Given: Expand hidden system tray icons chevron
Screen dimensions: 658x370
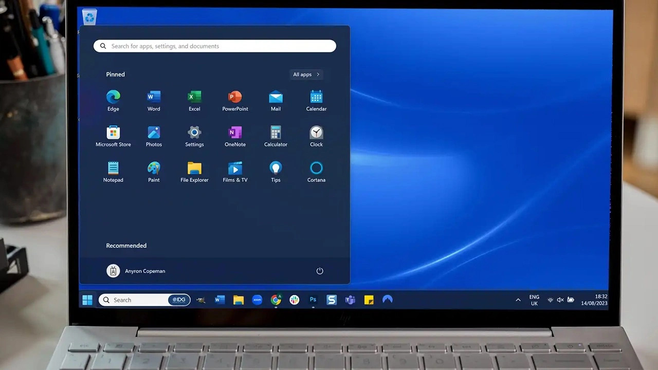Looking at the screenshot, I should pyautogui.click(x=518, y=300).
